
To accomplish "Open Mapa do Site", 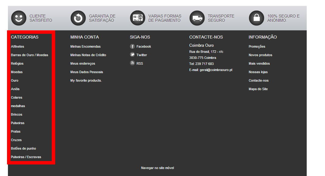I will [x=258, y=89].
